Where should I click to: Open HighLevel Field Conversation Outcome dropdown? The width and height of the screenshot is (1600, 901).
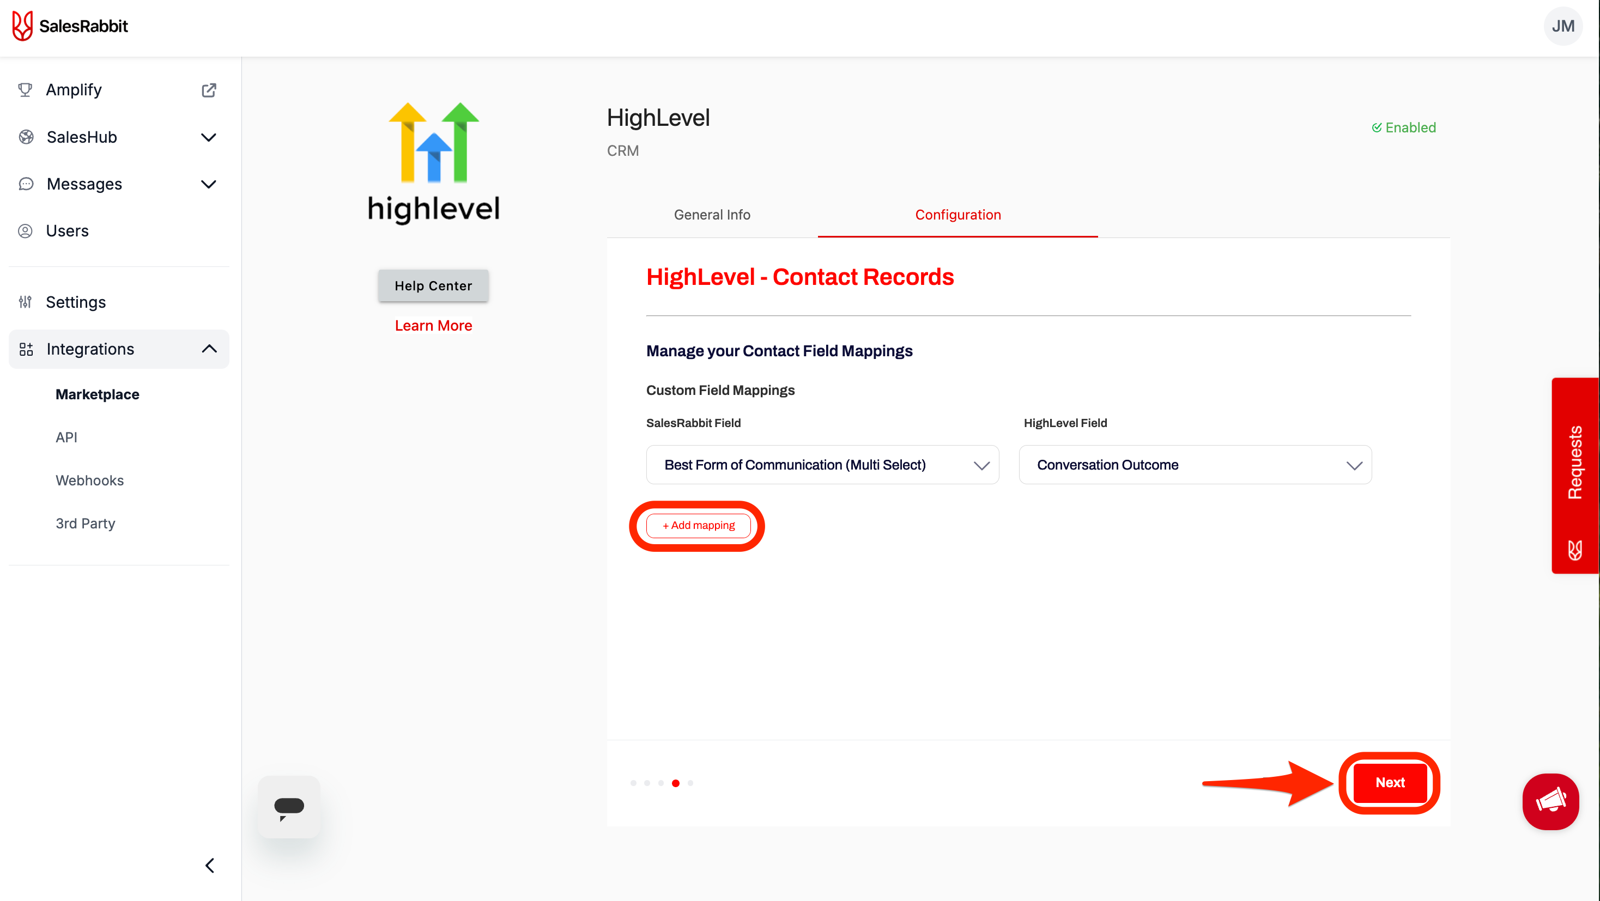click(x=1195, y=465)
